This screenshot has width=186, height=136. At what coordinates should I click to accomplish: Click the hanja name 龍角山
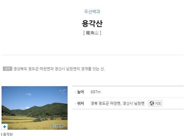pos(92,33)
